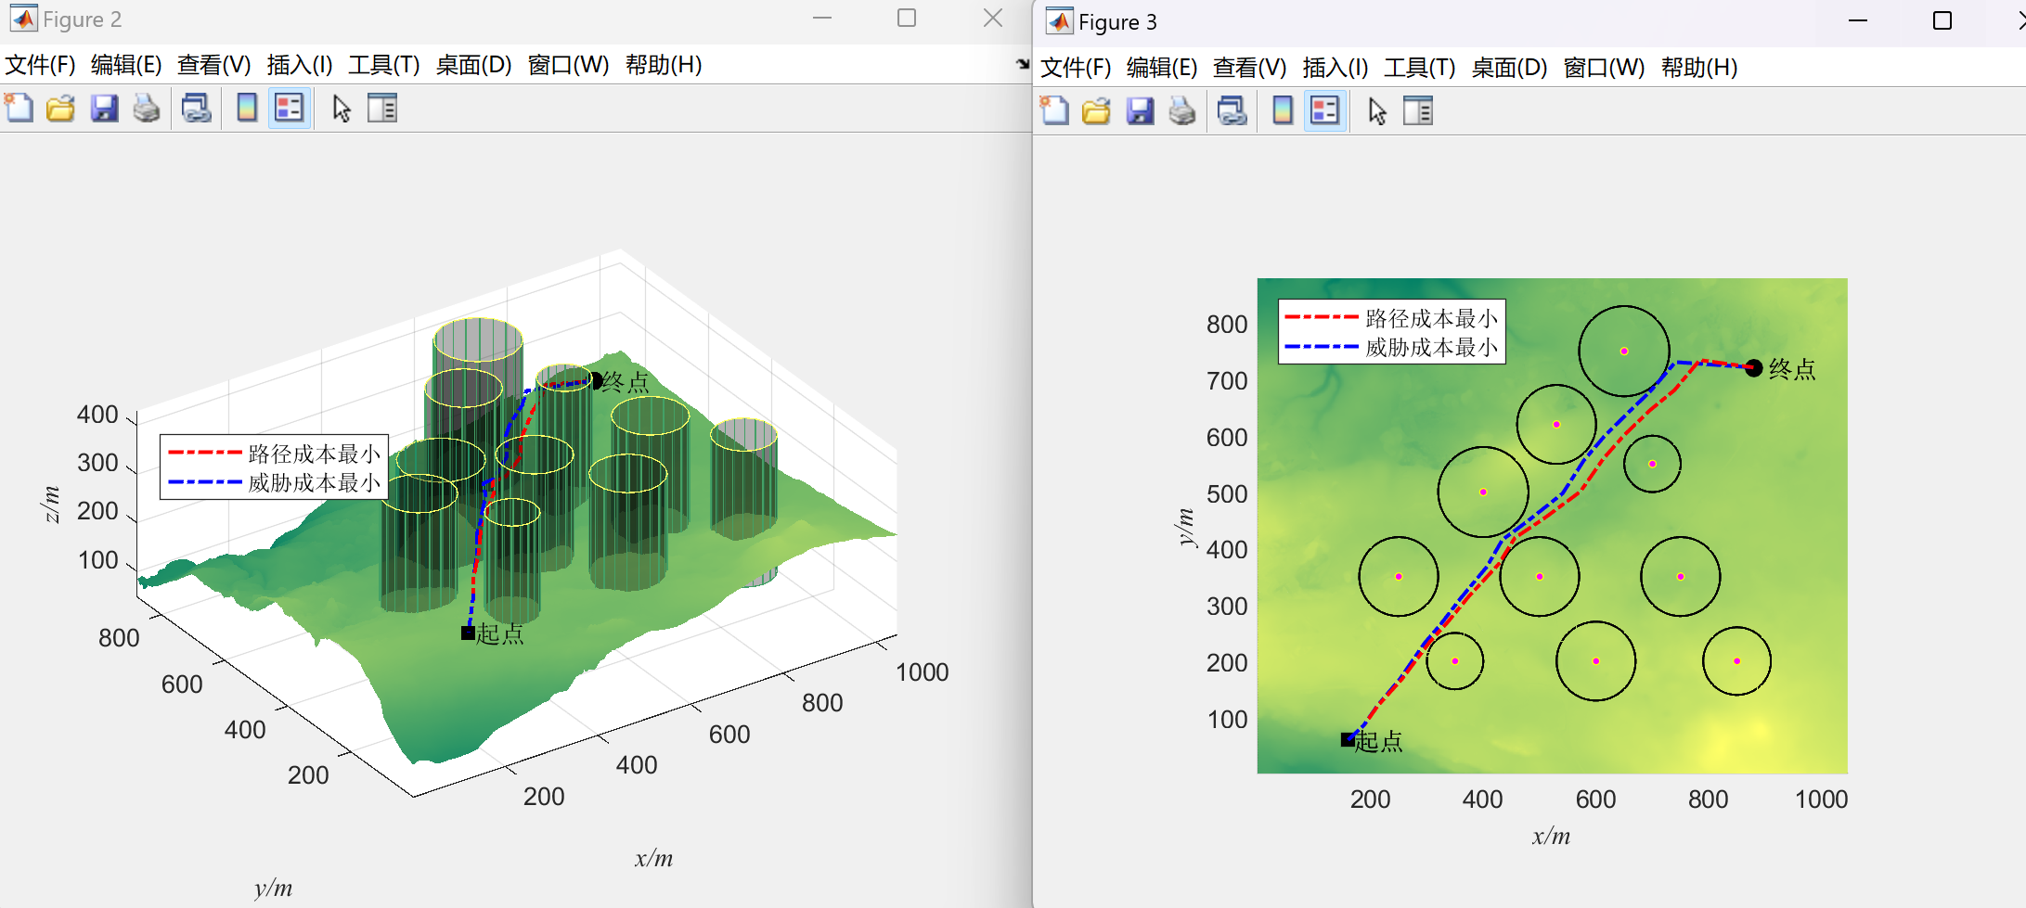Expand 工具(T) menu in Figure 3
The image size is (2026, 908).
point(1419,68)
